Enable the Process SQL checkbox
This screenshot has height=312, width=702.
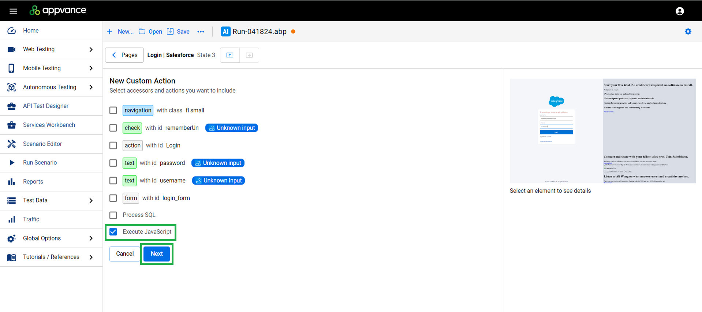[x=113, y=215]
